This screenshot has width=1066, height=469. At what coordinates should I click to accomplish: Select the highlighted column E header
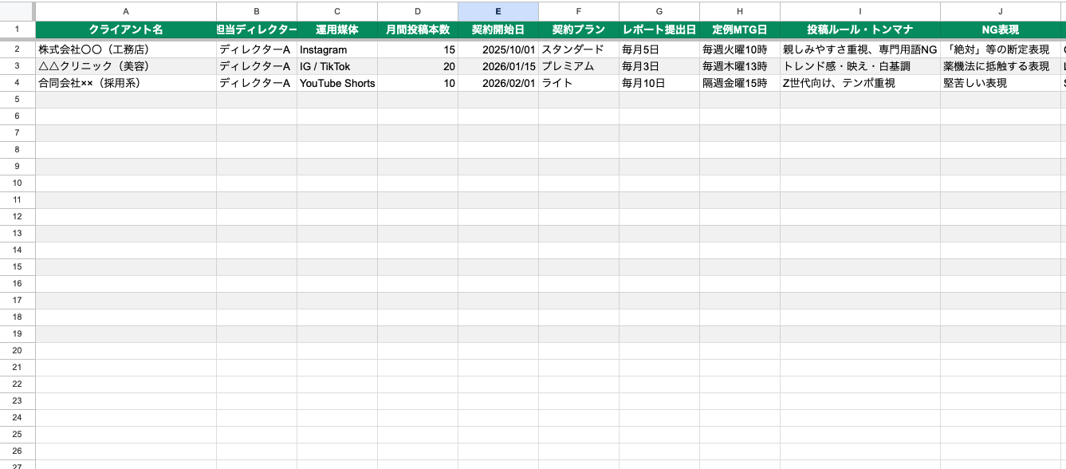click(x=498, y=11)
